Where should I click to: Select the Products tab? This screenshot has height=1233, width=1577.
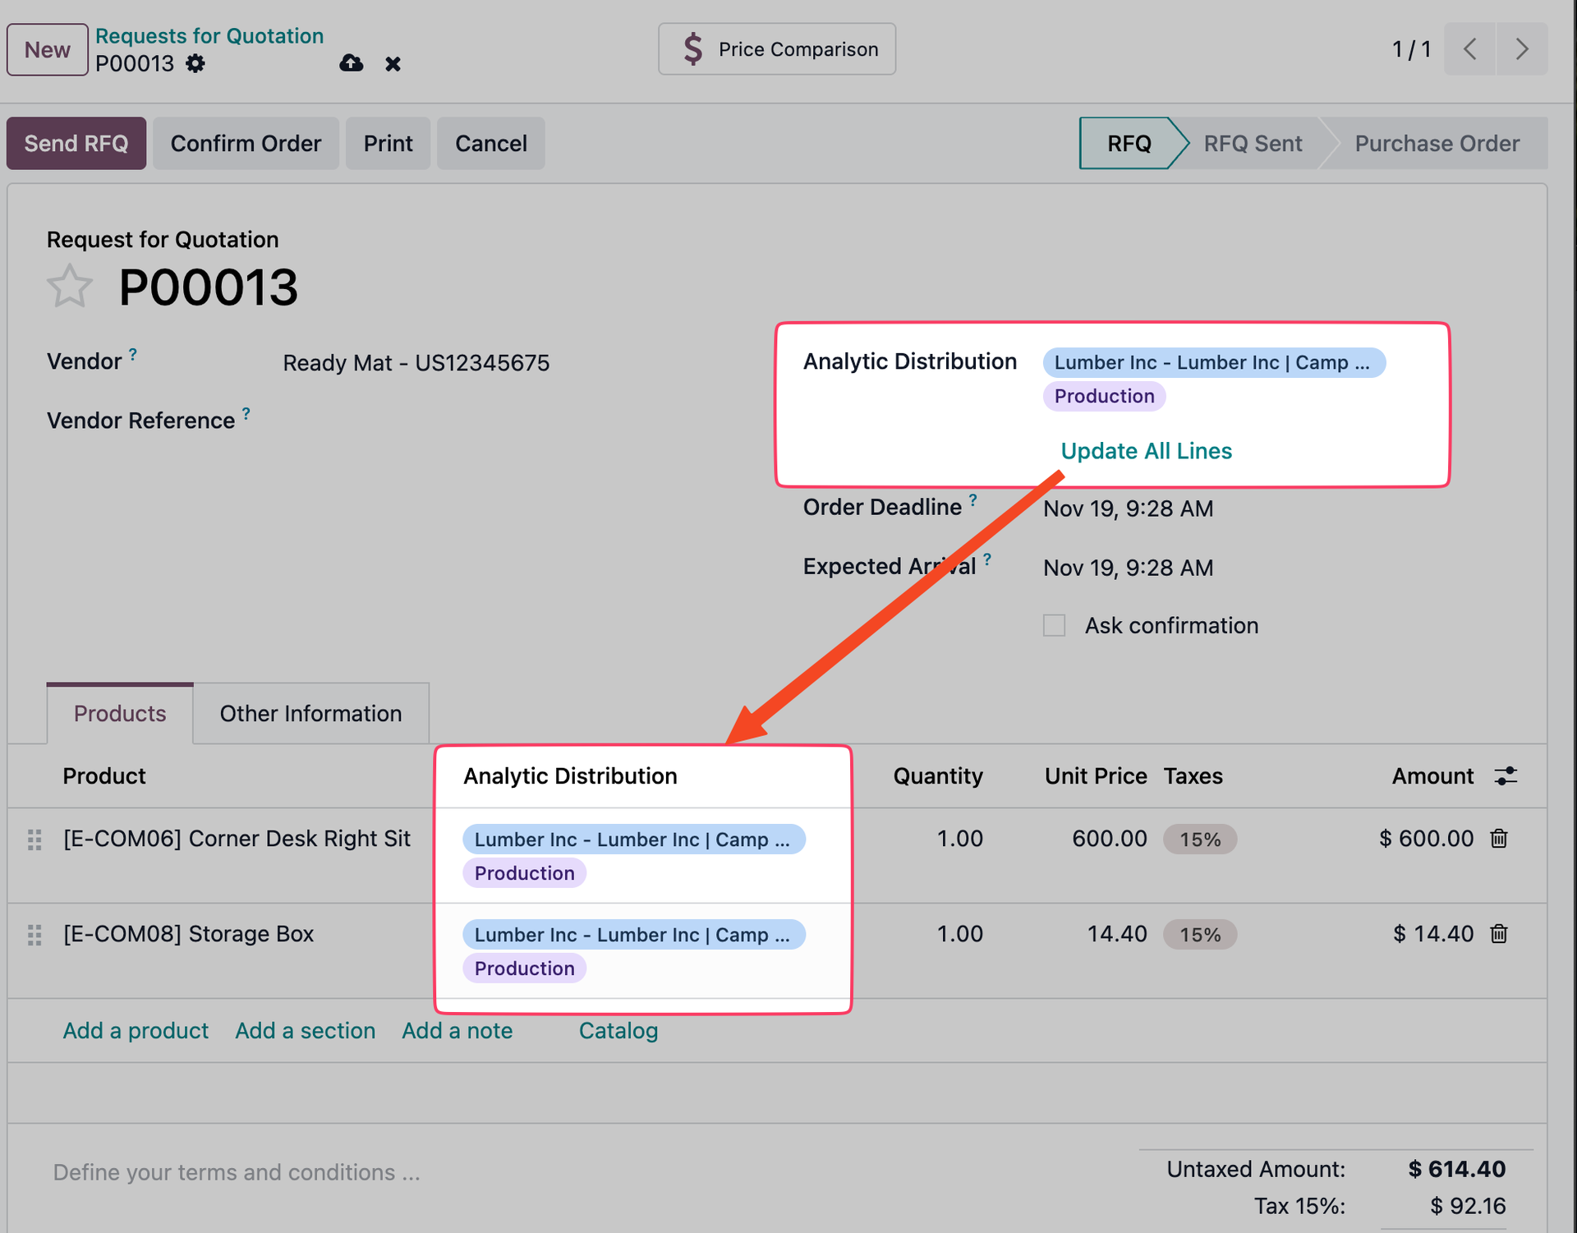click(x=119, y=713)
